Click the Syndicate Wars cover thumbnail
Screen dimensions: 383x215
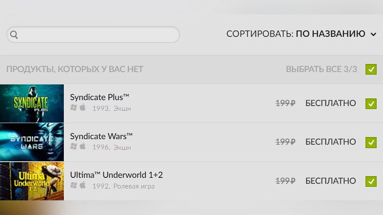click(x=32, y=142)
